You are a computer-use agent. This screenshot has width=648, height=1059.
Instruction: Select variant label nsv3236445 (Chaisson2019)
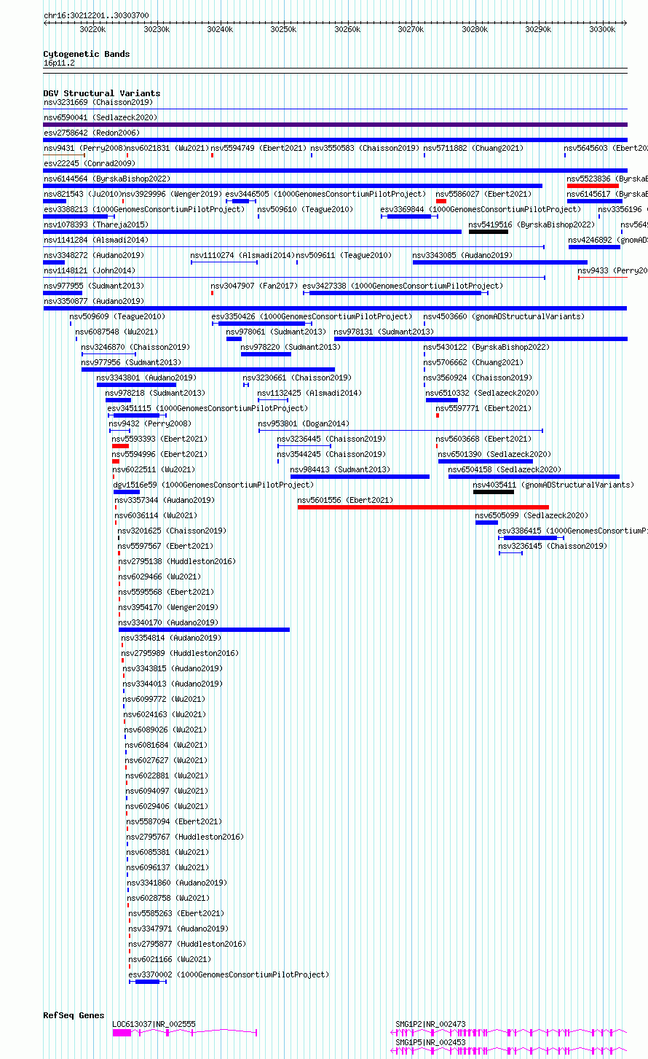tap(332, 439)
